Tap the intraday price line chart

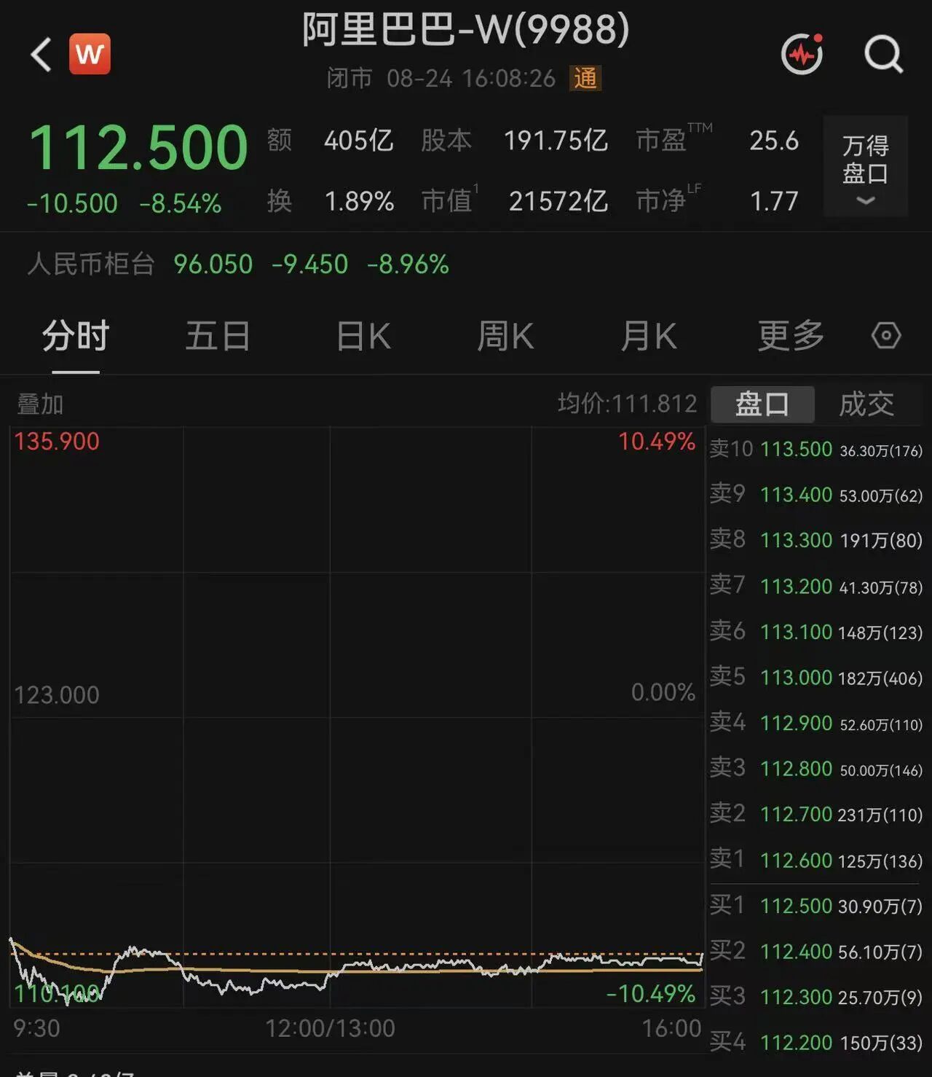point(357,717)
